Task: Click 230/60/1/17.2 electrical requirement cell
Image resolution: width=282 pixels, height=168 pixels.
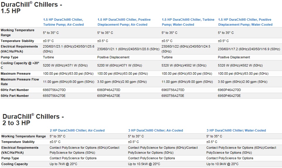Action: pyautogui.click(x=249, y=49)
